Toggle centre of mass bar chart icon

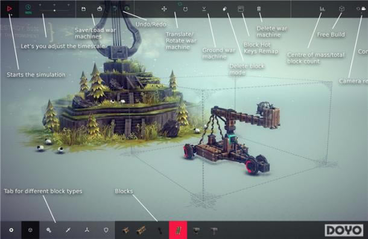[322, 9]
